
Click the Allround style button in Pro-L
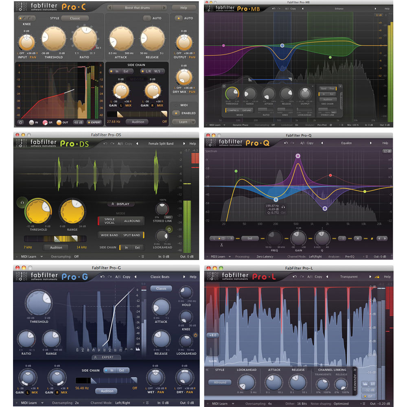pos(220,382)
